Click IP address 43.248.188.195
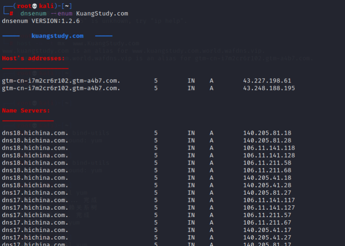The width and height of the screenshot is (345, 246). (269, 89)
